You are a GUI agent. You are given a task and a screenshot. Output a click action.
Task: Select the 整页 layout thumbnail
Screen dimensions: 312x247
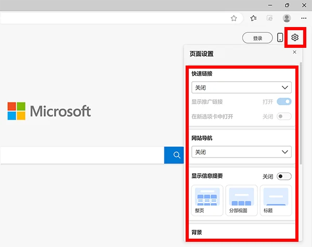pyautogui.click(x=207, y=200)
